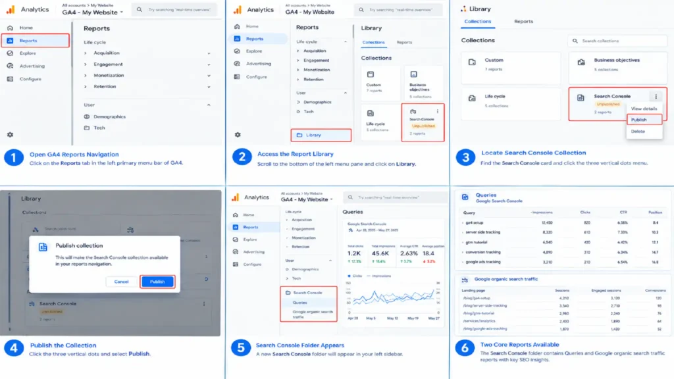Open the GA4 - My Website dropdown in step 5

pyautogui.click(x=307, y=200)
